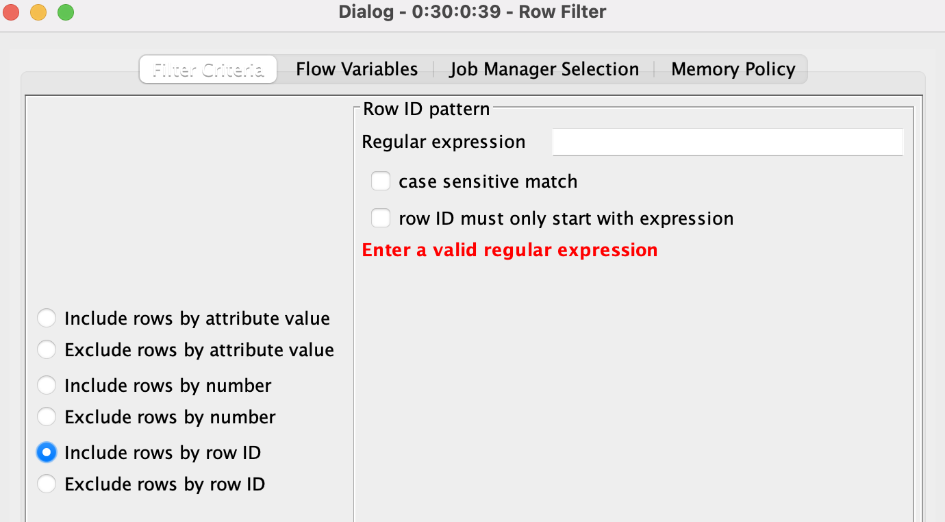Viewport: 945px width, 522px height.
Task: Open the Memory Policy tab
Action: pos(733,69)
